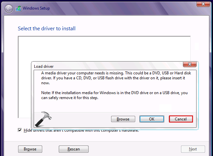The image size is (213, 156).
Task: Click the 'Load driver' dialog title
Action: [44, 66]
